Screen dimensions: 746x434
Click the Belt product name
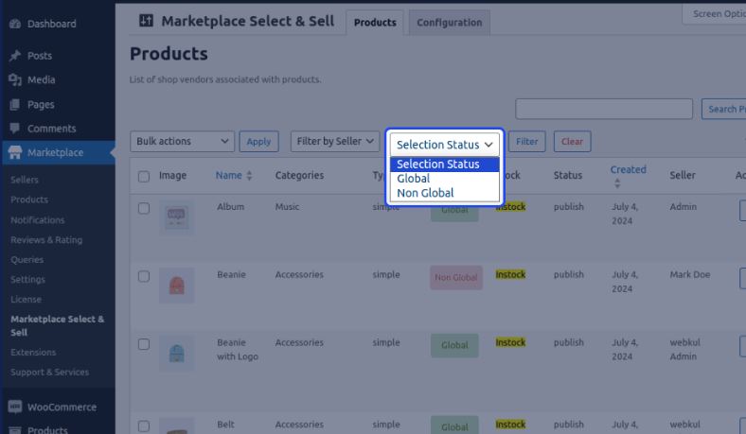tap(225, 425)
